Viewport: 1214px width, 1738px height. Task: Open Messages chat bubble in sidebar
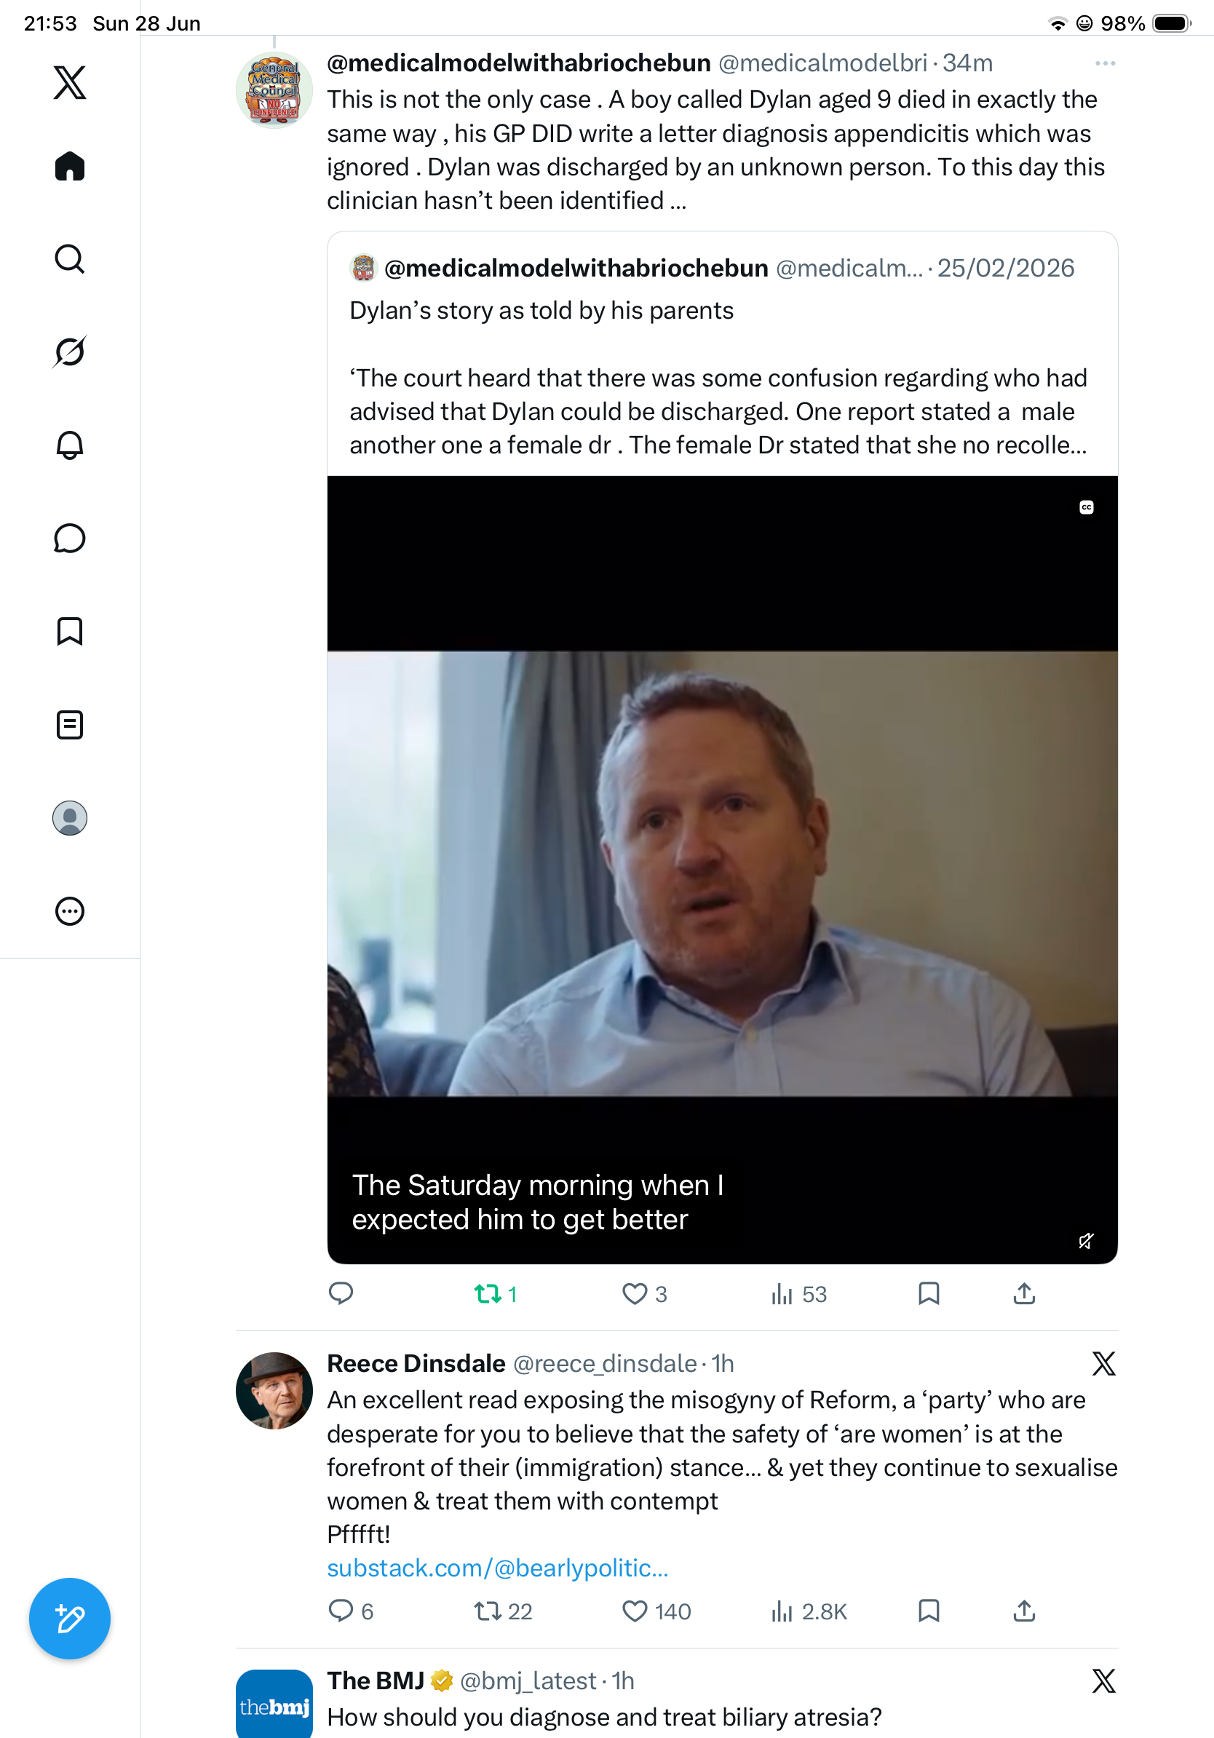coord(70,538)
